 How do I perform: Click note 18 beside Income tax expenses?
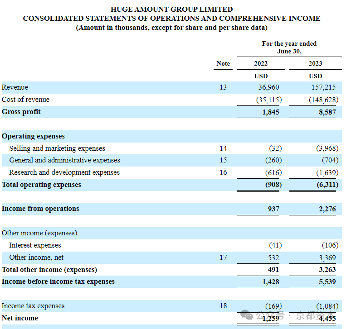click(x=223, y=305)
